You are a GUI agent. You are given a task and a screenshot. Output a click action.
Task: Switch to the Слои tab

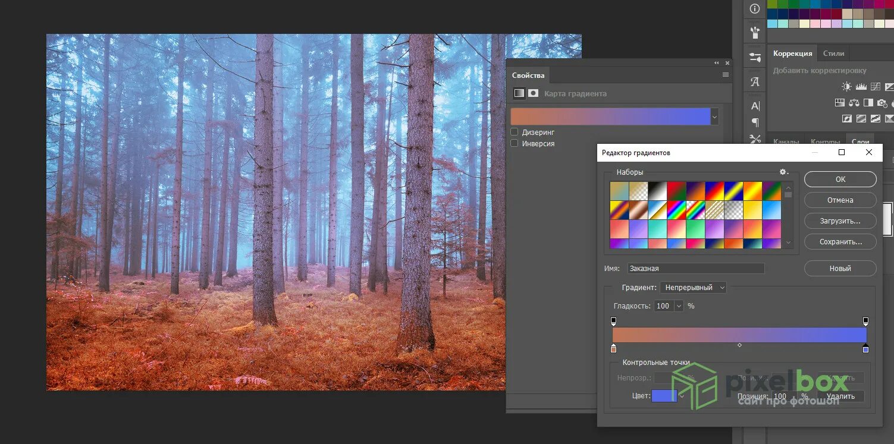click(860, 142)
